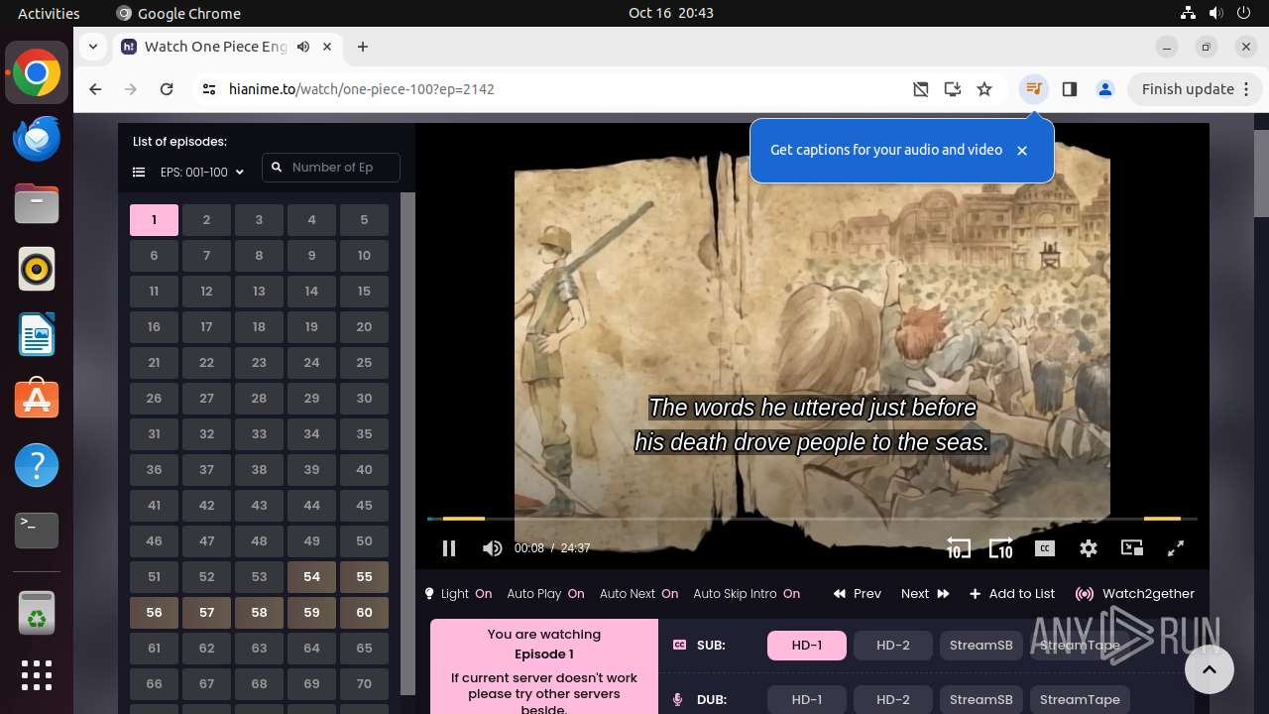
Task: Open LibreOffice Writer from the dock
Action: (x=37, y=334)
